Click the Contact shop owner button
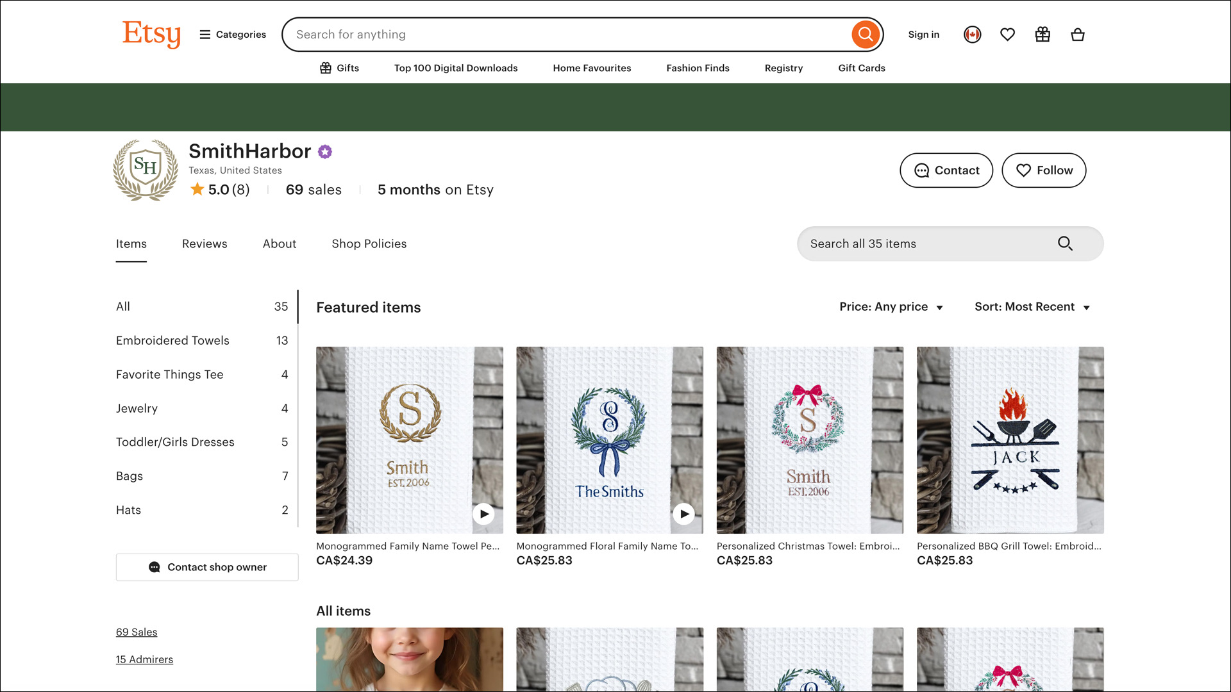The image size is (1231, 692). click(x=207, y=567)
